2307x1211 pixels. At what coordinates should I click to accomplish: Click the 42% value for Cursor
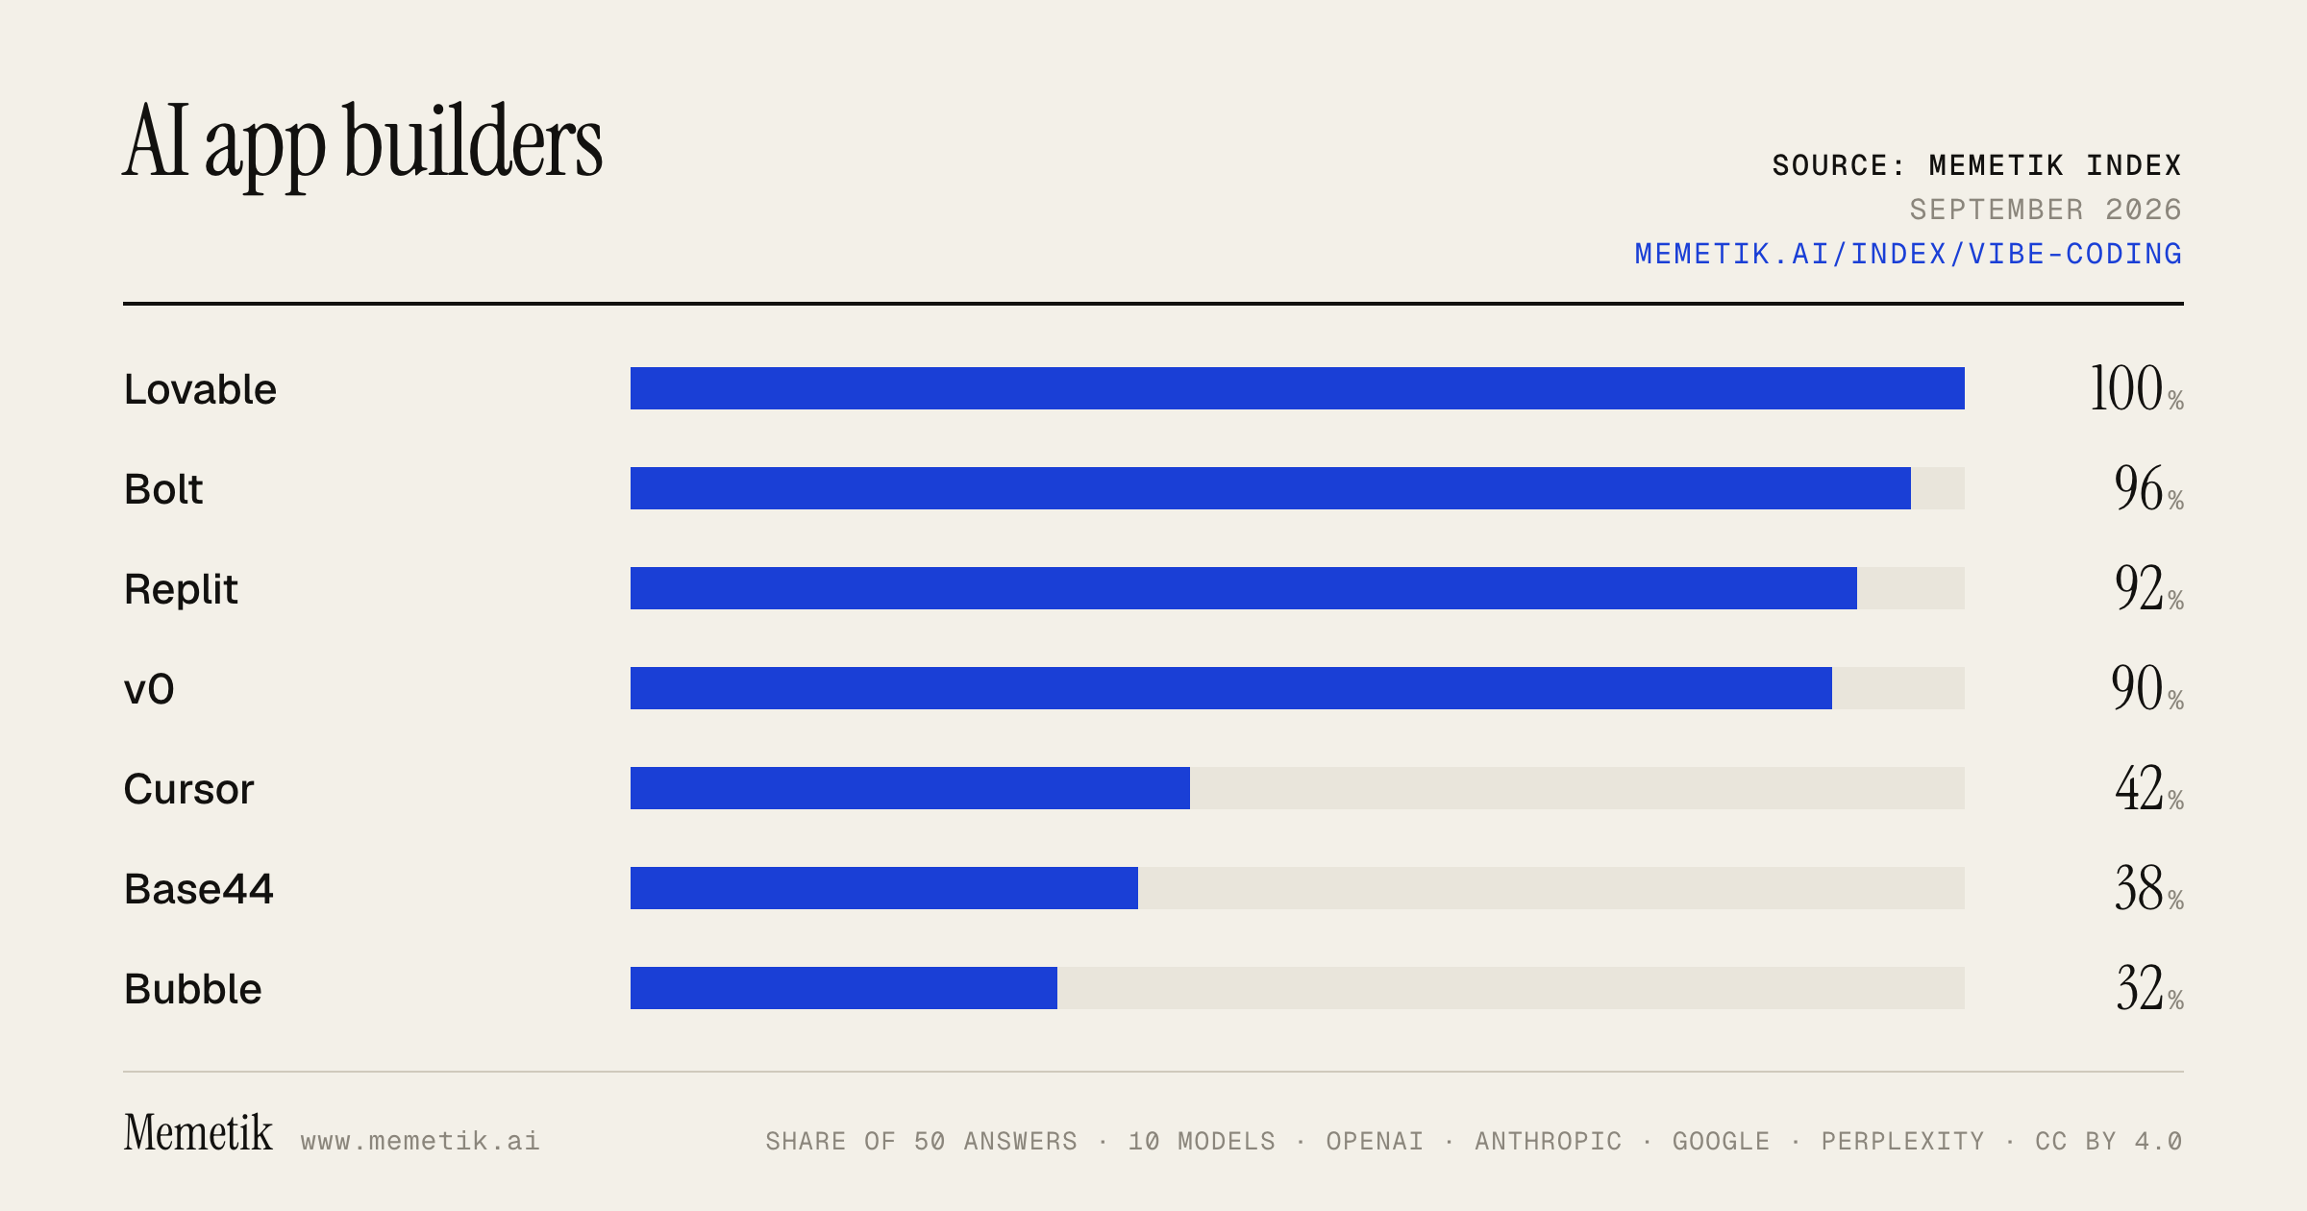click(x=2148, y=788)
